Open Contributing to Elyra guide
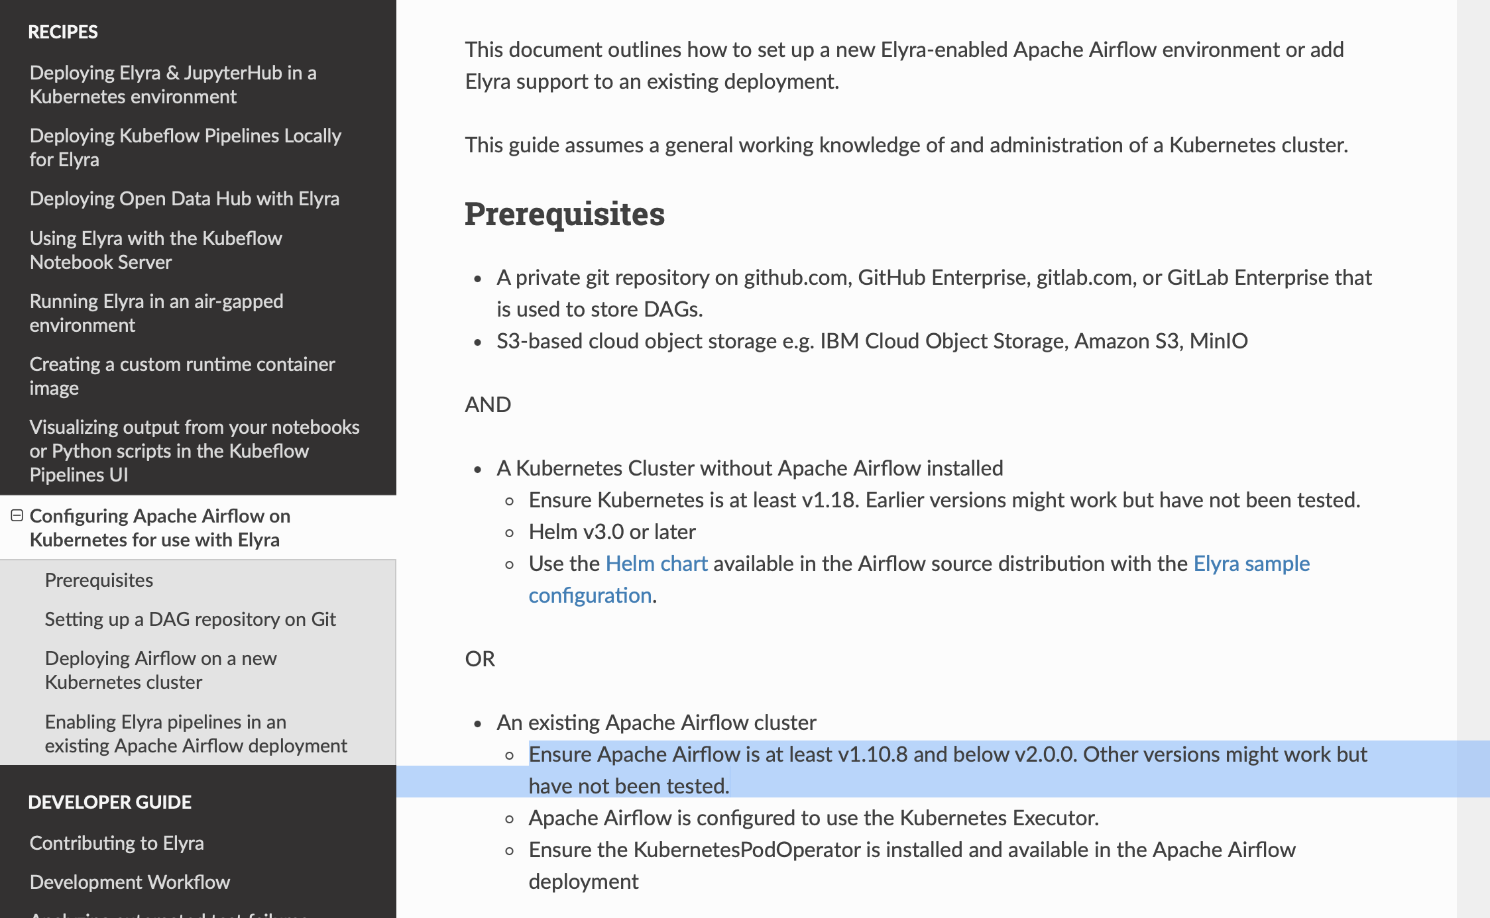1490x918 pixels. (117, 843)
